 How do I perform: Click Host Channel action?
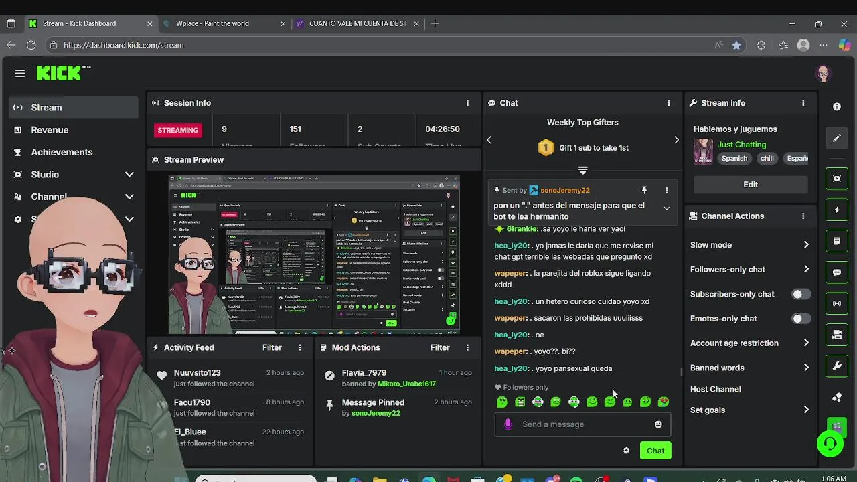tap(716, 389)
